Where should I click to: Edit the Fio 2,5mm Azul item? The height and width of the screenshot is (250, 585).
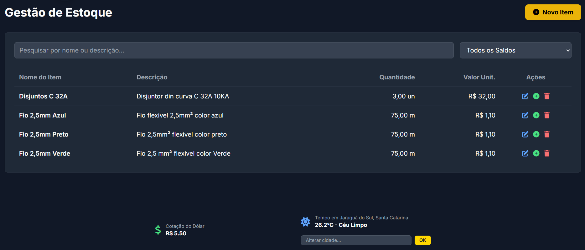coord(525,115)
